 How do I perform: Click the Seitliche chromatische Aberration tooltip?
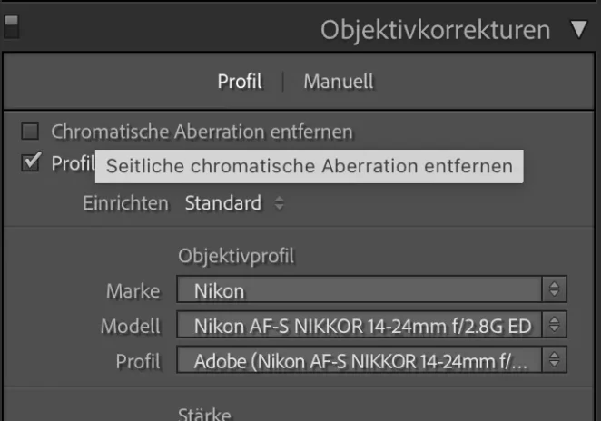point(310,166)
